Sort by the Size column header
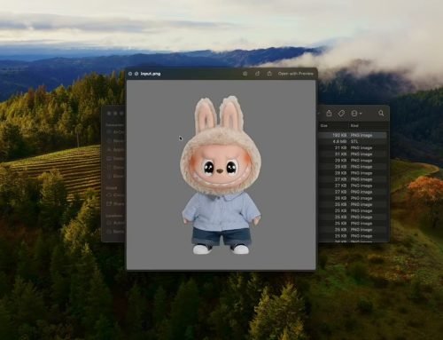 [324, 126]
